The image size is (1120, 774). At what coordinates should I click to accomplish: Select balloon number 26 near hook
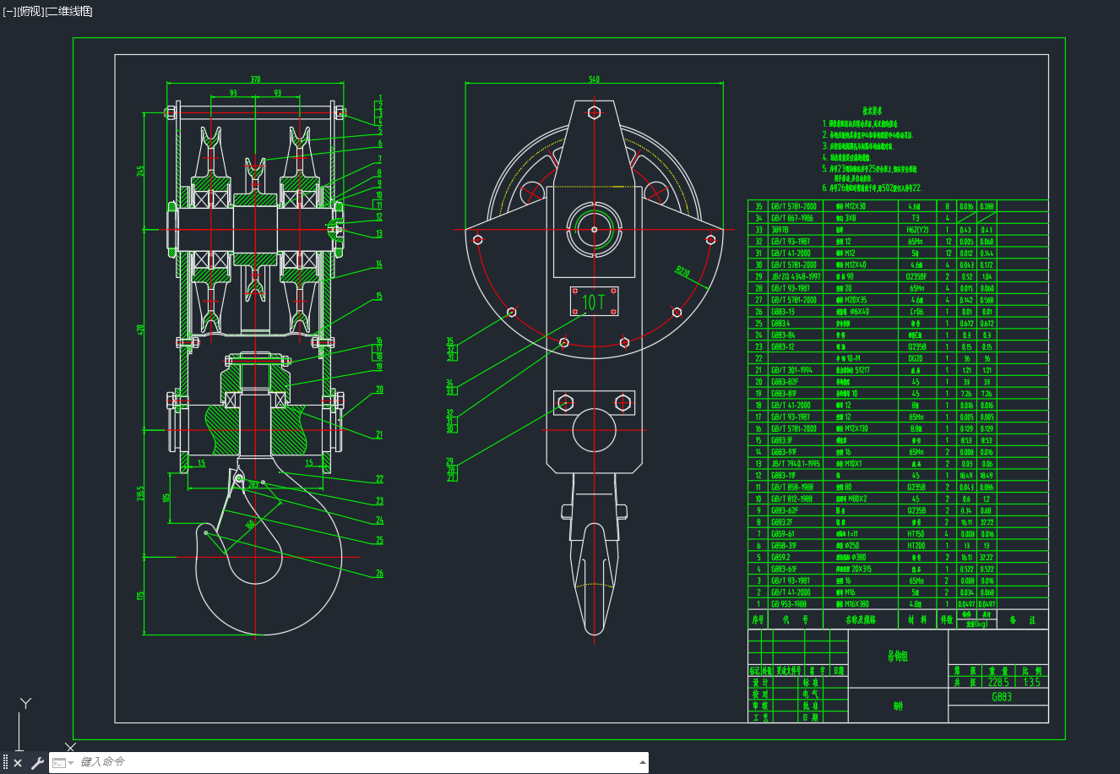coord(379,574)
